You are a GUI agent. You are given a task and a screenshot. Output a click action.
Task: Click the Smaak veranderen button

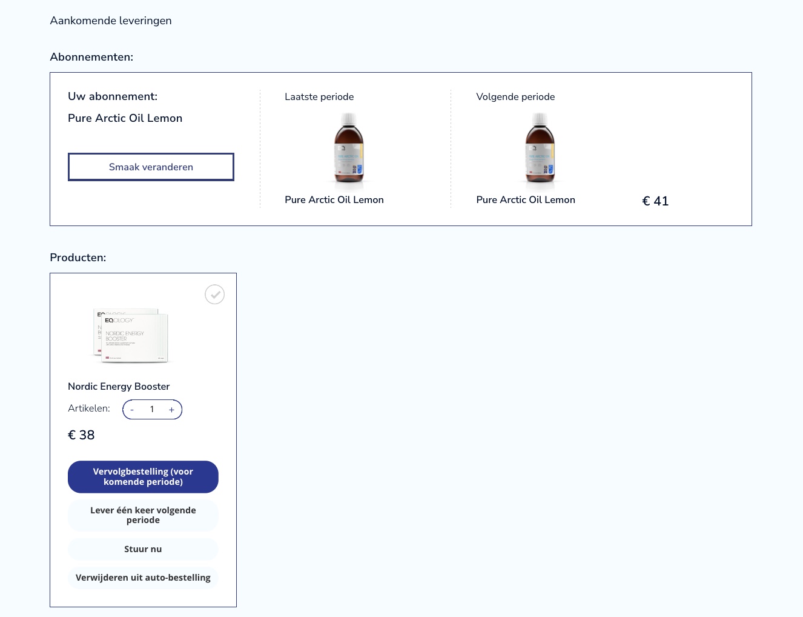tap(151, 167)
